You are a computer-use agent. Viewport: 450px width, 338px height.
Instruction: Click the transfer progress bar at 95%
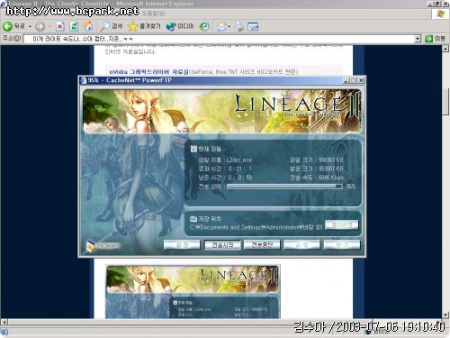(x=284, y=187)
